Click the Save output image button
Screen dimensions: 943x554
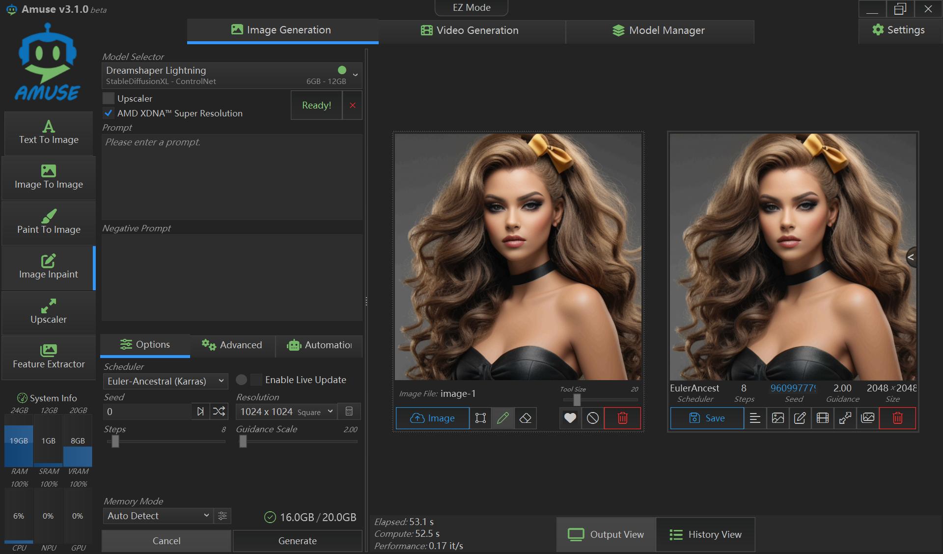(707, 418)
